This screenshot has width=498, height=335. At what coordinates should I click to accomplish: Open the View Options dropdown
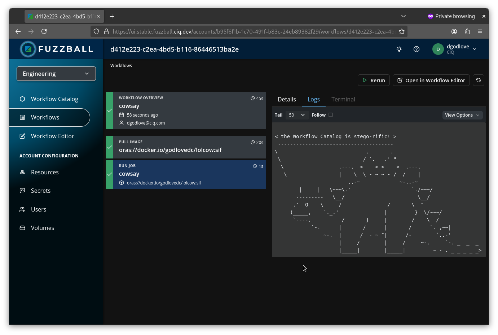[462, 115]
